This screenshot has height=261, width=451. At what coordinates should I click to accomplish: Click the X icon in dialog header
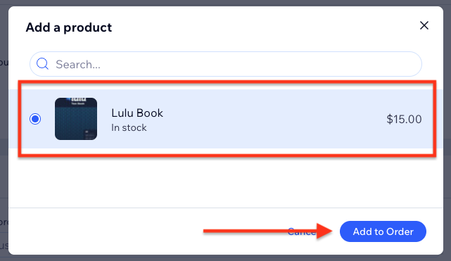coord(424,25)
